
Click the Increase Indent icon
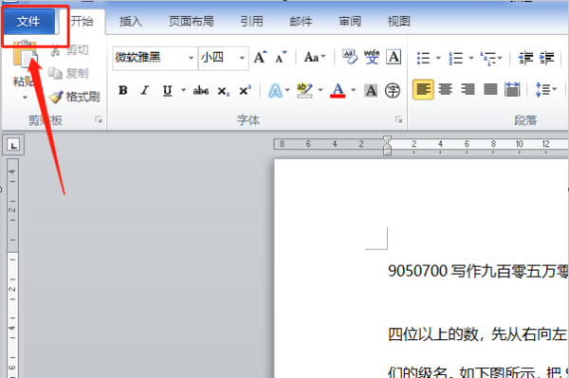[x=546, y=58]
